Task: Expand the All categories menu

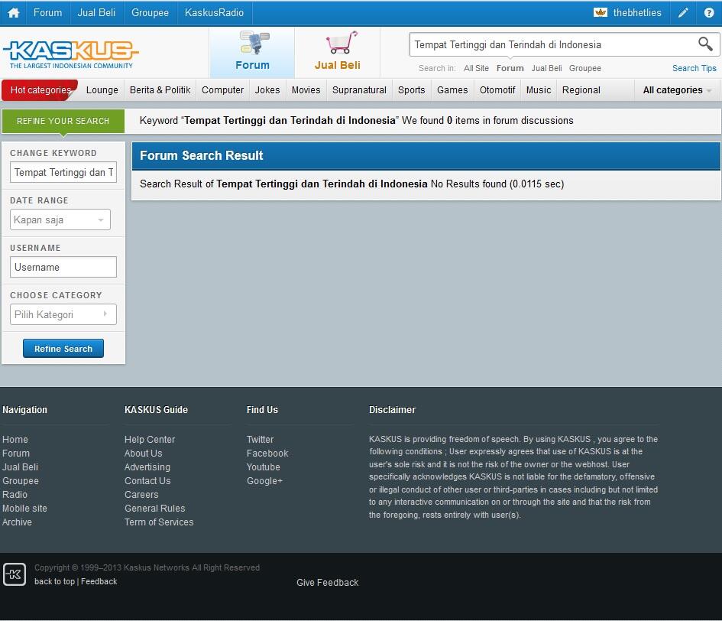Action: tap(677, 90)
